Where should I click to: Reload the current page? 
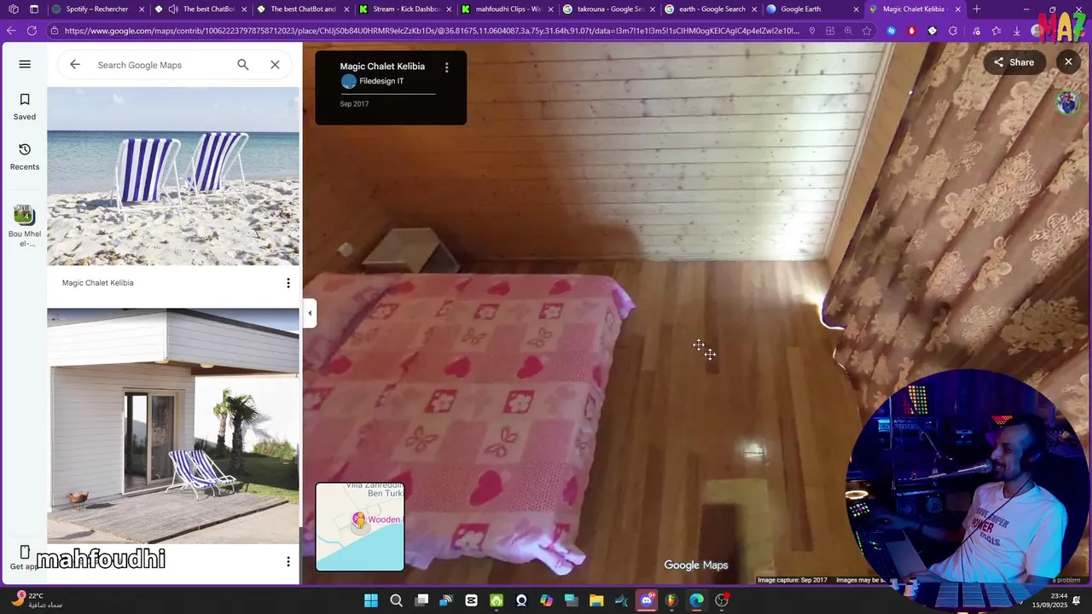tap(32, 31)
